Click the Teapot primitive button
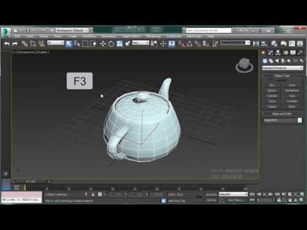 pos(272,107)
